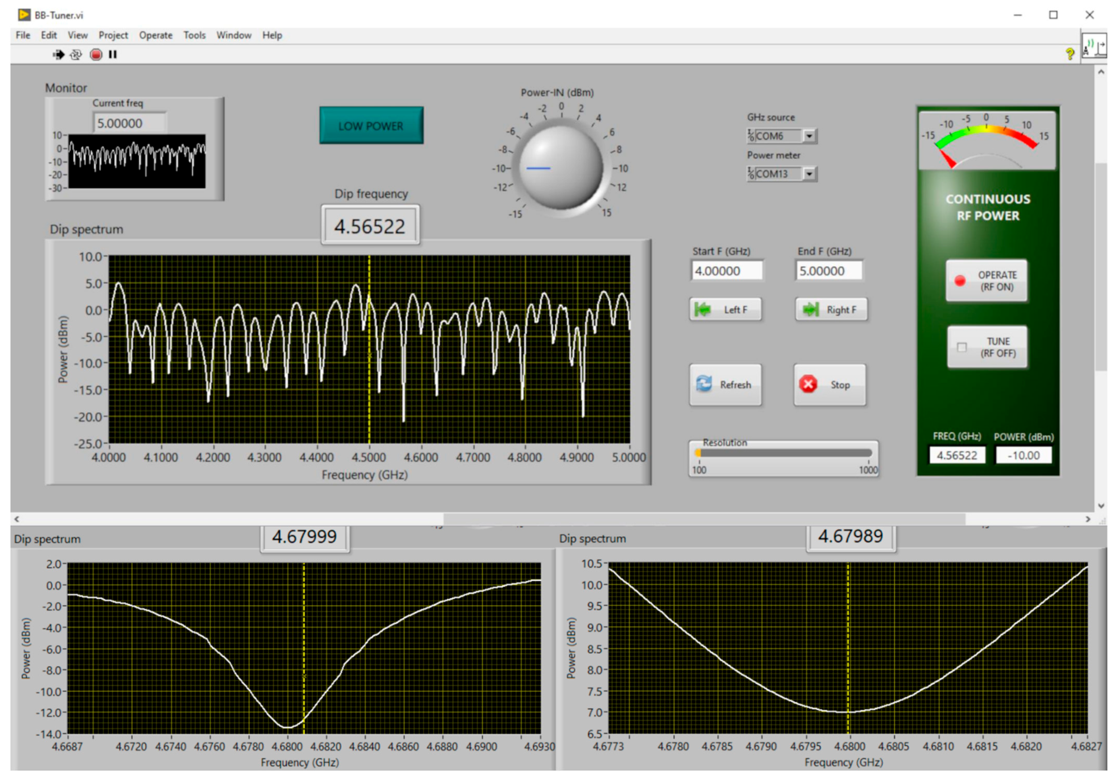Click the Left F button
This screenshot has width=1115, height=780.
coord(726,309)
